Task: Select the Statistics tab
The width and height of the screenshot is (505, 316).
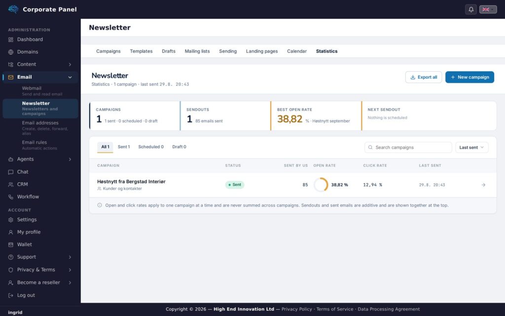Action: tap(326, 51)
